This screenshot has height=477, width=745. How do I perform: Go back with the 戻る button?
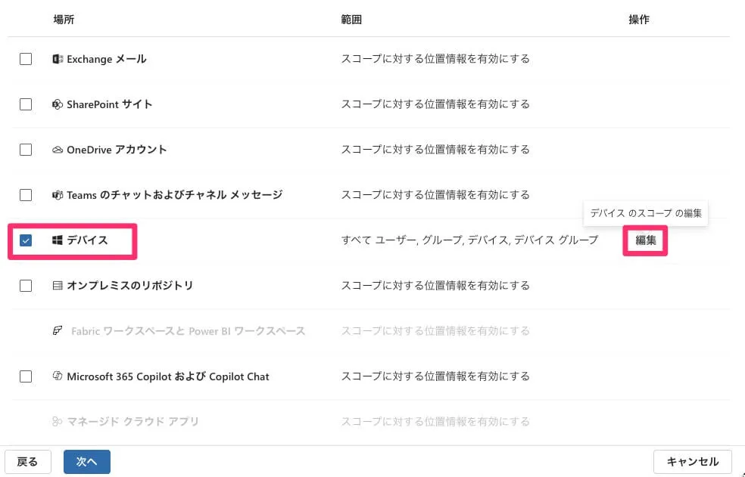pyautogui.click(x=27, y=462)
